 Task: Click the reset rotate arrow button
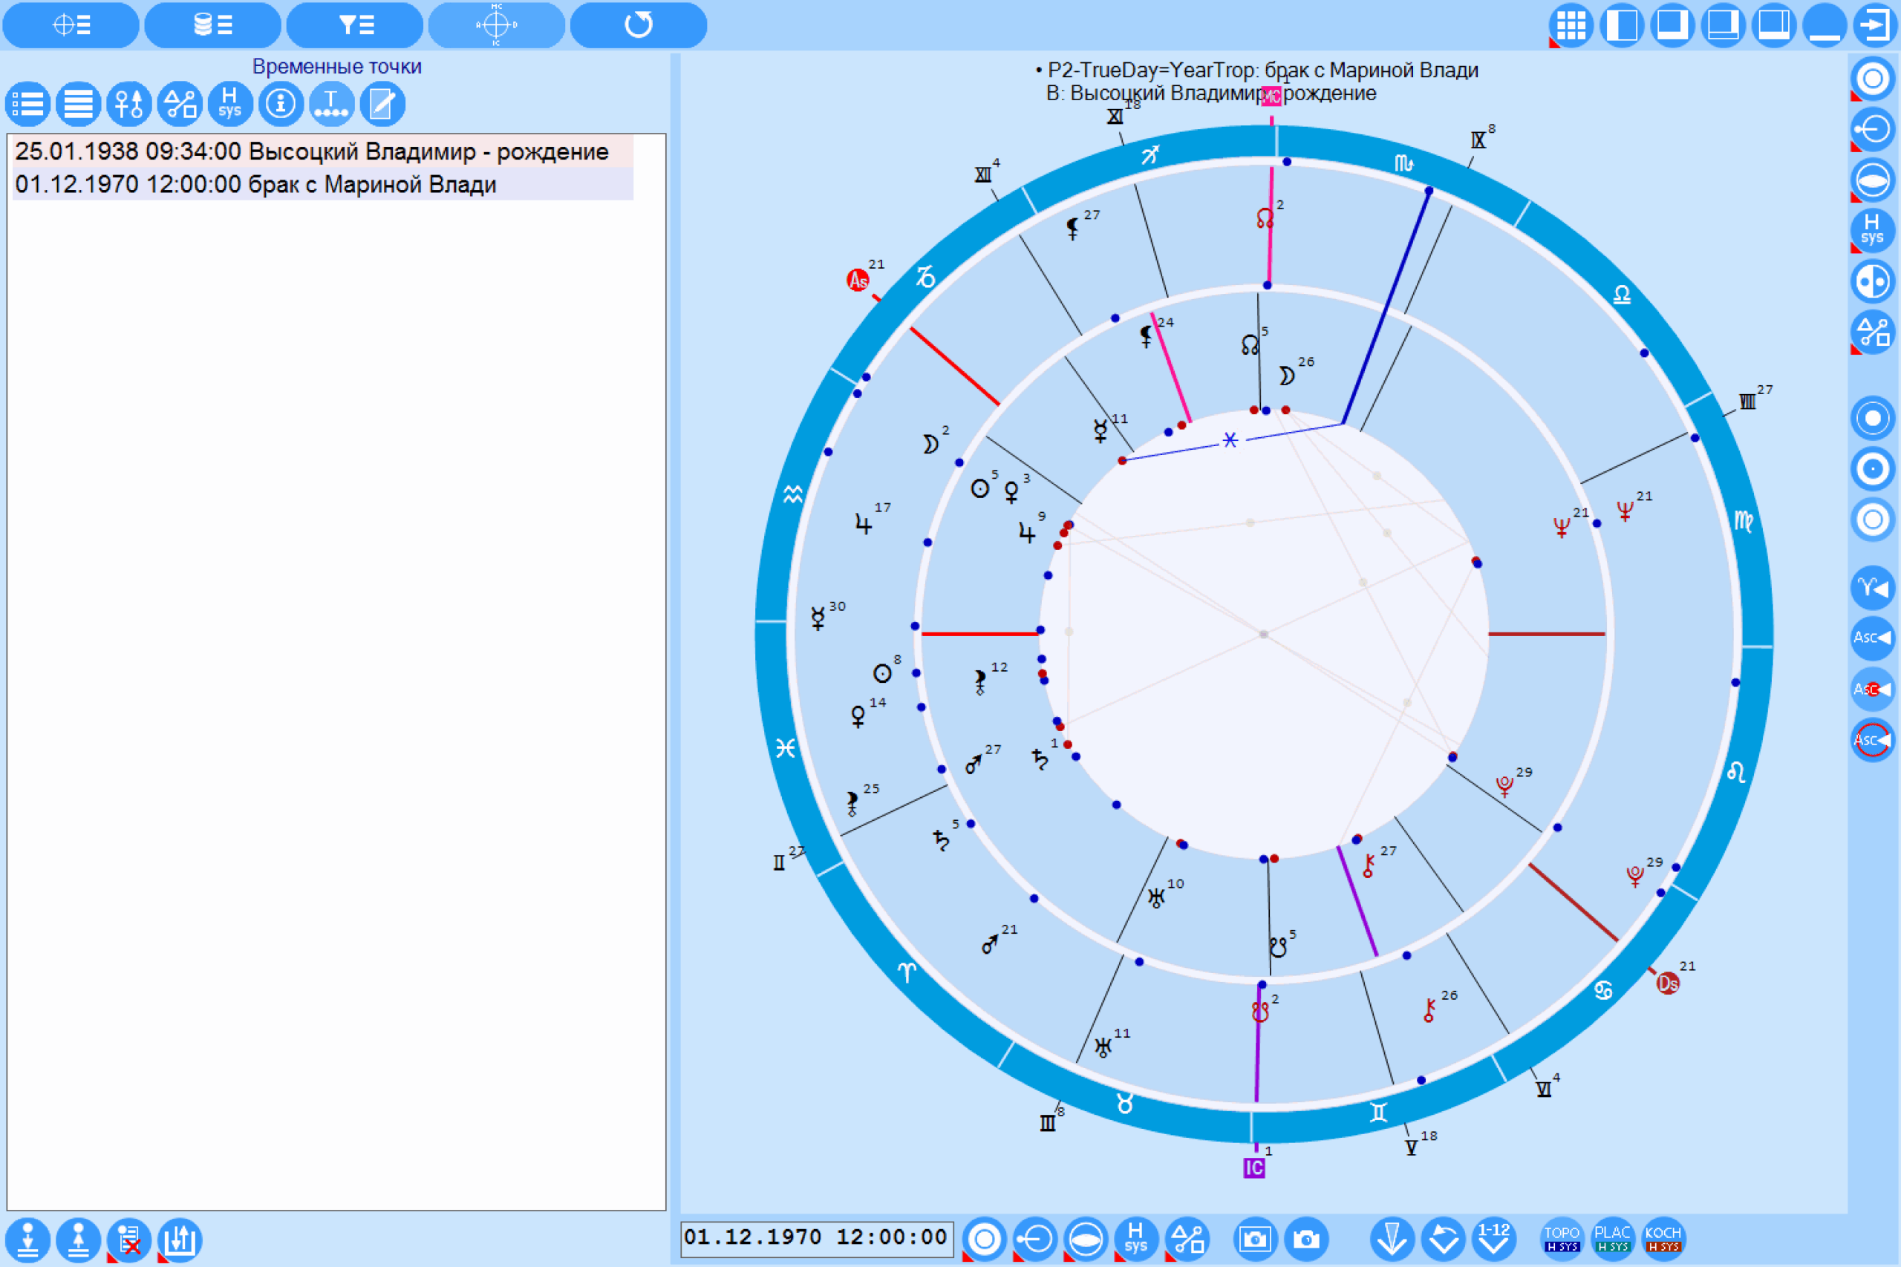[639, 25]
